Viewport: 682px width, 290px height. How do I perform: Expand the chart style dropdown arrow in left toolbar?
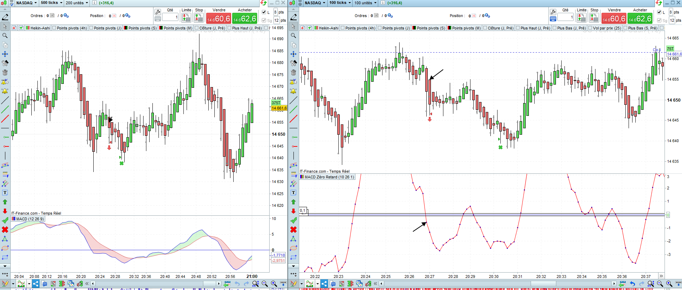[13, 284]
